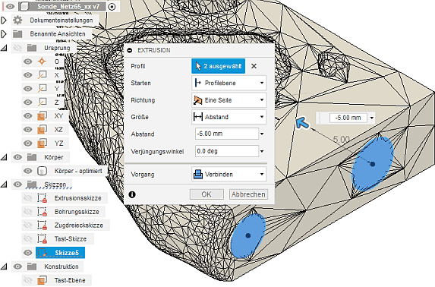Image resolution: width=435 pixels, height=287 pixels.
Task: Select the origin point icon O
Action: [42, 61]
